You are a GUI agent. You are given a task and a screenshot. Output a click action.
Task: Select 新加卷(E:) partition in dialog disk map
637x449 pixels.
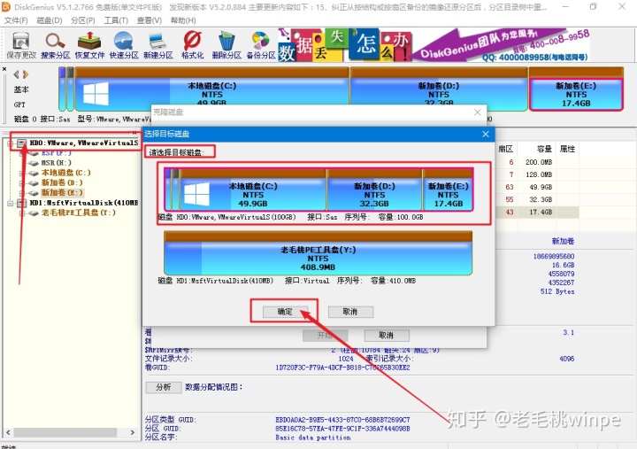click(448, 190)
